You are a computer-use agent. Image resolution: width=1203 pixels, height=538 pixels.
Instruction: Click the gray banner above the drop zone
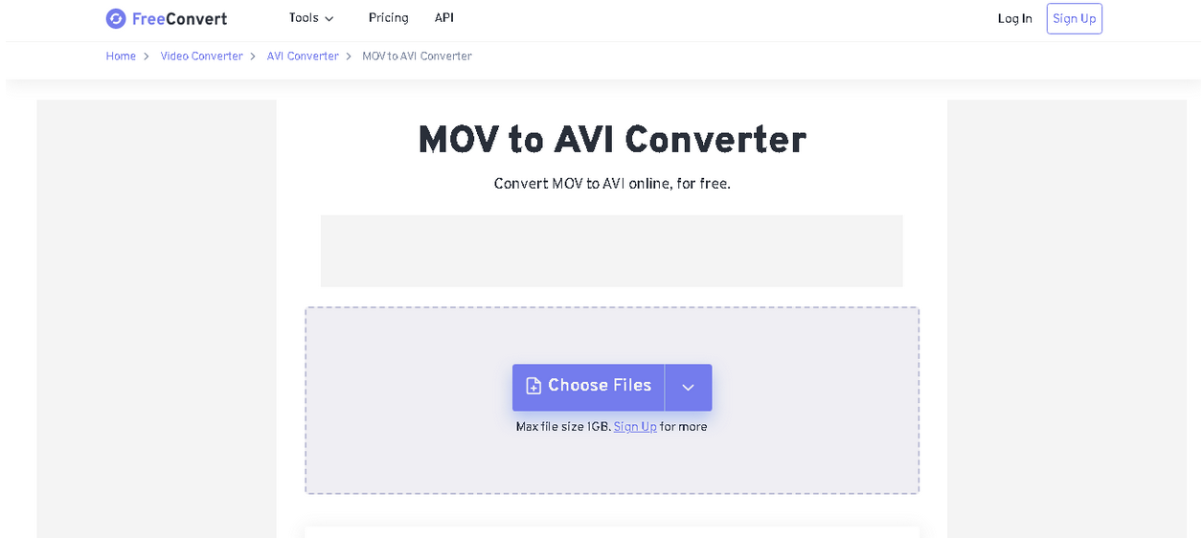(x=611, y=251)
